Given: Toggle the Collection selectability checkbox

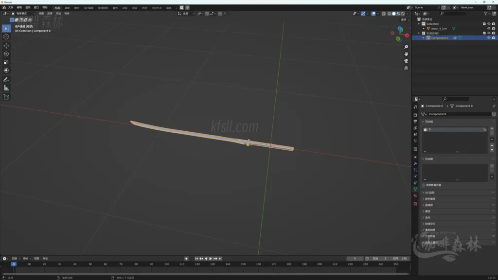Looking at the screenshot, I should (x=484, y=24).
